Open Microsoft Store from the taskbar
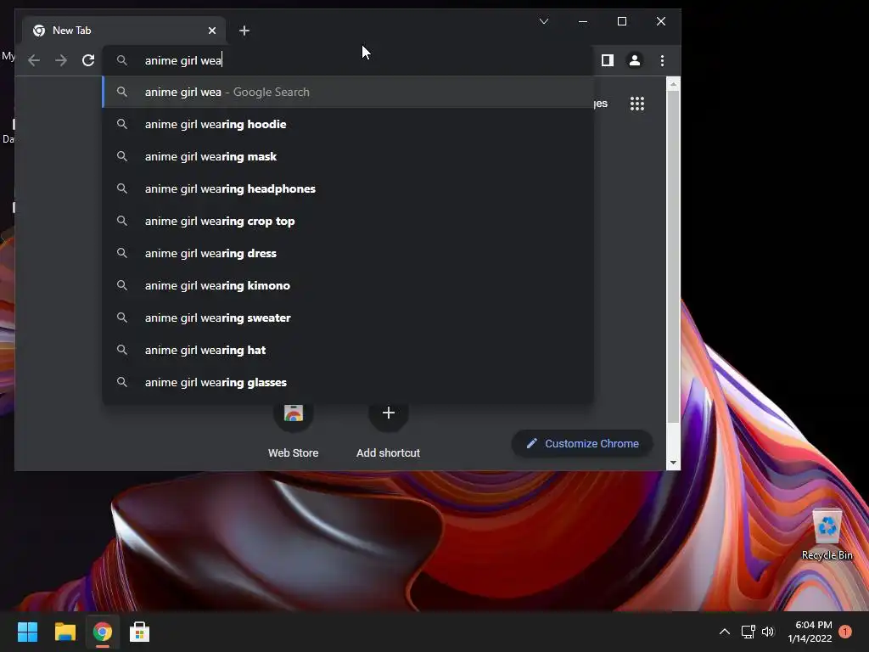 pyautogui.click(x=140, y=632)
